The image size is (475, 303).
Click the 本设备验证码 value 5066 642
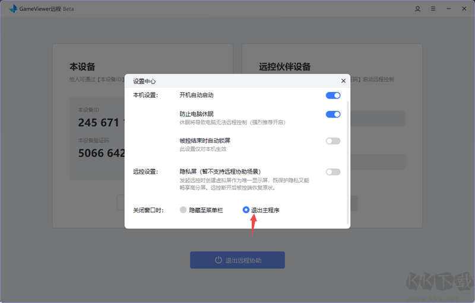tap(101, 153)
